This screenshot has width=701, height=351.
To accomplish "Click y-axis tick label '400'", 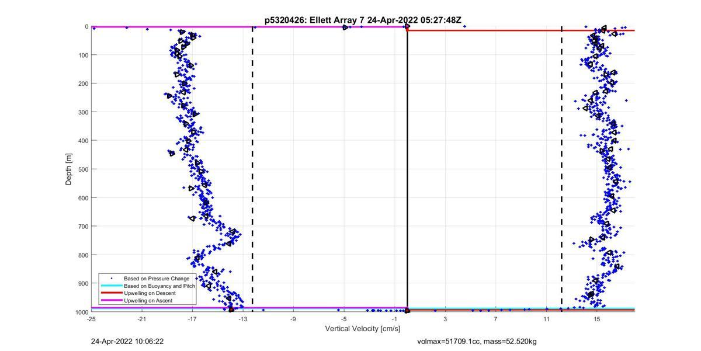I will tap(82, 141).
